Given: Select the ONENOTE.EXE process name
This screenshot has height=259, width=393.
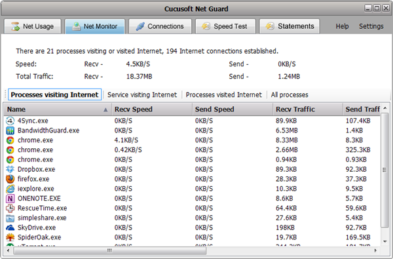Looking at the screenshot, I should pos(39,199).
